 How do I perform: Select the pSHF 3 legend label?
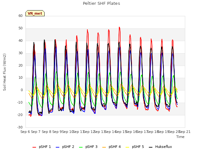pos(91,147)
